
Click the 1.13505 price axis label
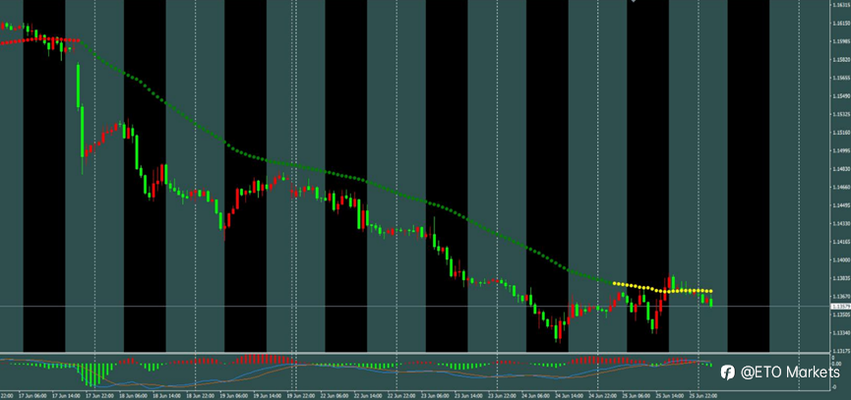point(841,314)
